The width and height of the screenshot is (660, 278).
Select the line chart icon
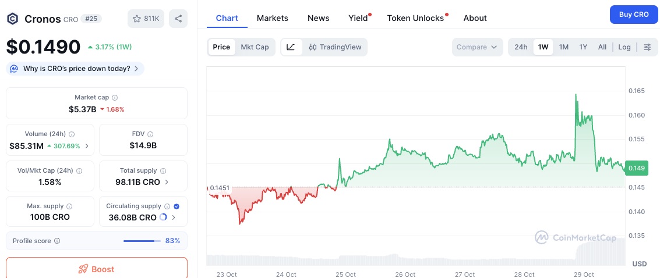click(x=291, y=47)
